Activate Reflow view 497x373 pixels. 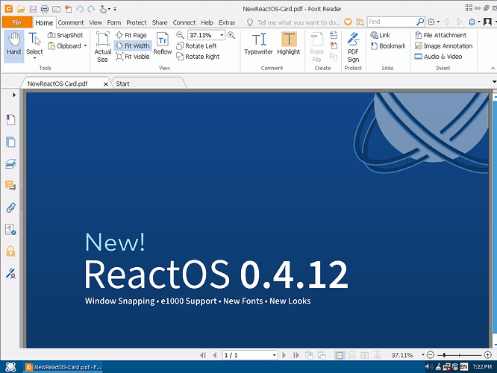162,44
